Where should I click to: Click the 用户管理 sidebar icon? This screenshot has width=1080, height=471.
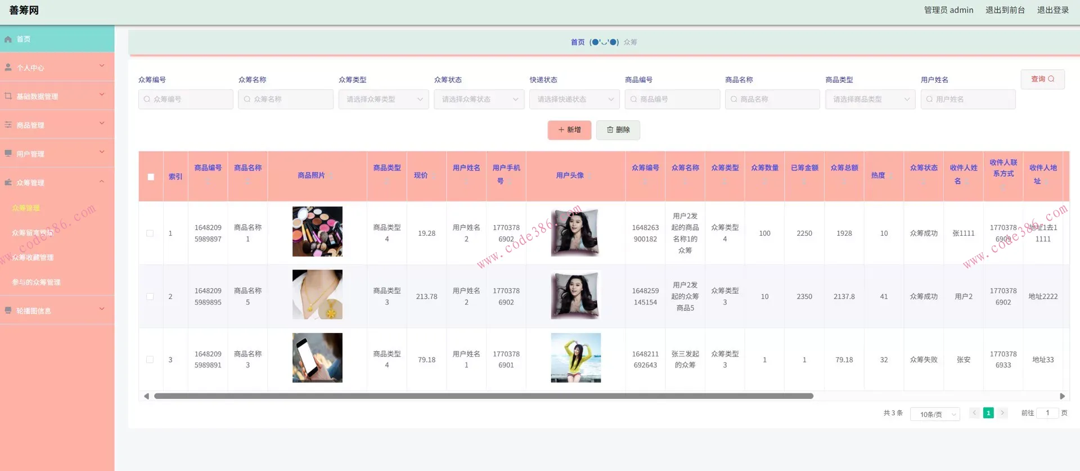tap(8, 154)
